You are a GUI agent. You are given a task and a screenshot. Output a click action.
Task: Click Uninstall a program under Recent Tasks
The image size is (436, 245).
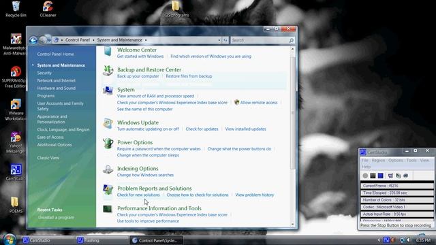[56, 218]
